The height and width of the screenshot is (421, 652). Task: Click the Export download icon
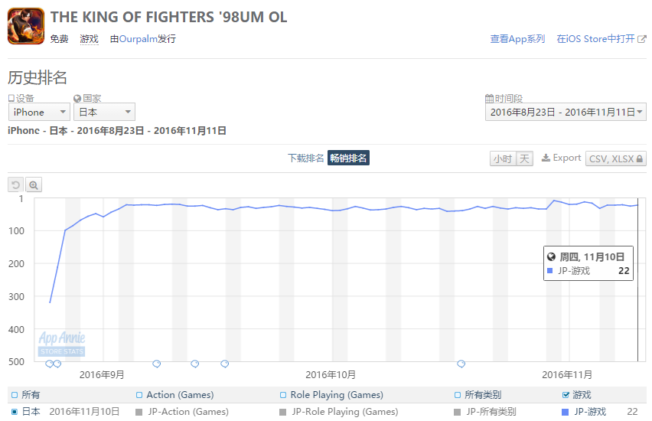pos(546,158)
